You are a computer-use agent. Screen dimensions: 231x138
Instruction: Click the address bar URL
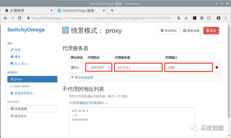coord(119,18)
